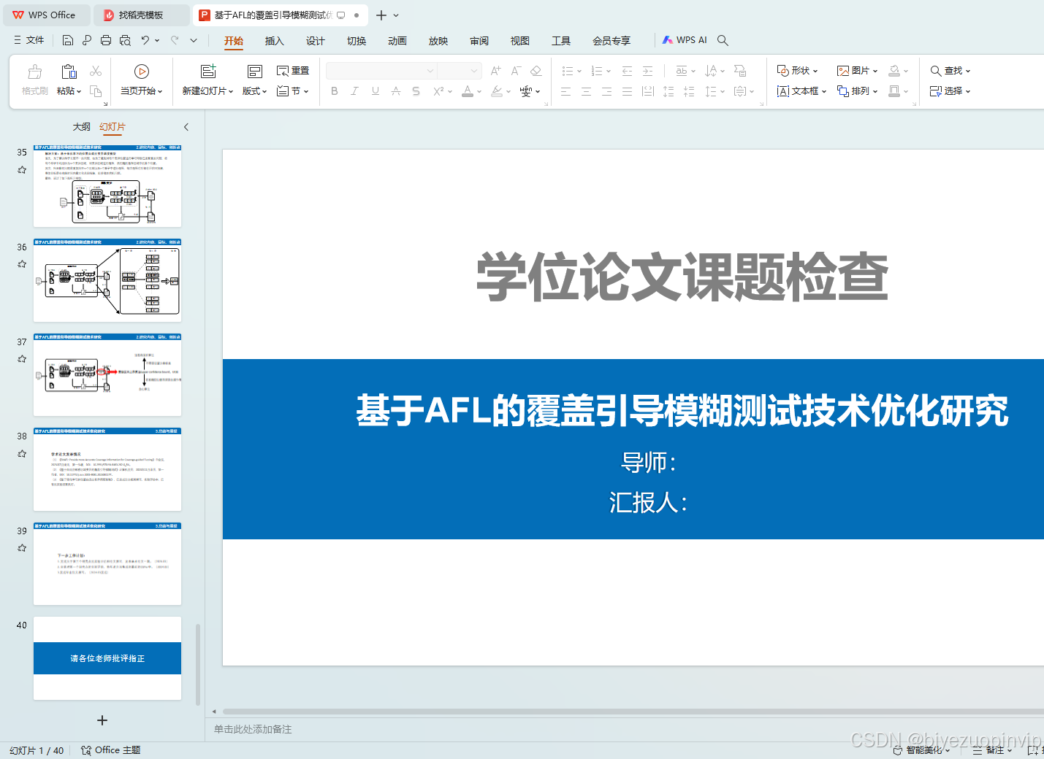Click the 当页开始 slideshow play icon

[141, 72]
